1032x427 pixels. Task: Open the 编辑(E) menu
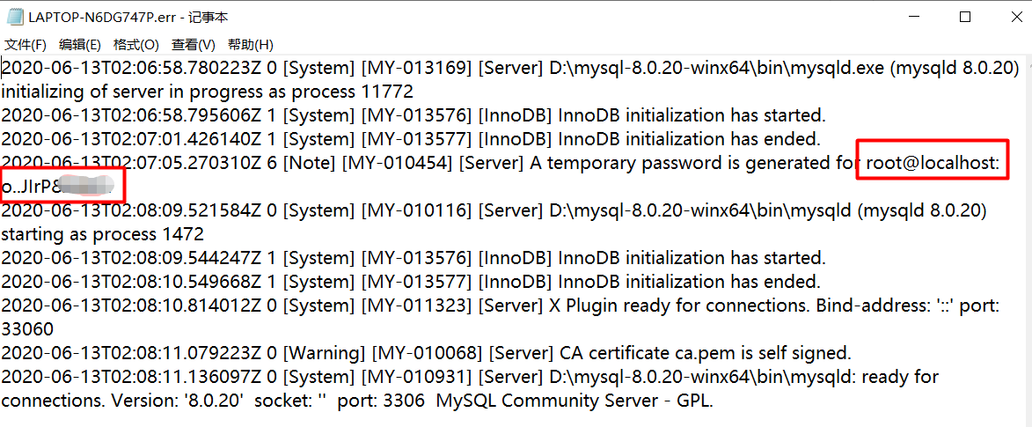click(80, 45)
